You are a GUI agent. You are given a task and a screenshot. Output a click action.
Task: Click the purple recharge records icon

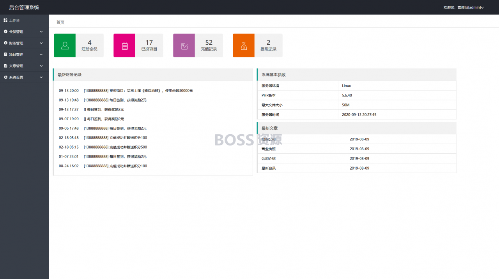[x=184, y=46]
